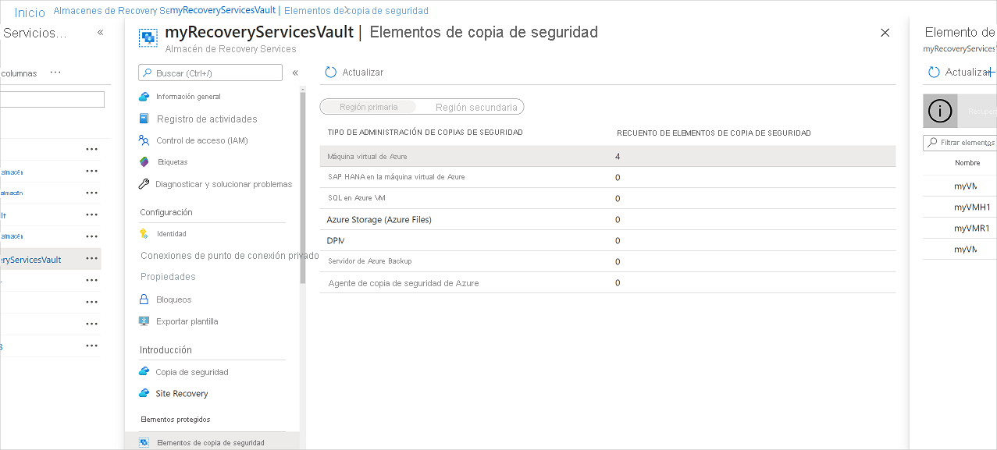Open Diagnosticar y solucionar problemas
The image size is (997, 450).
223,184
